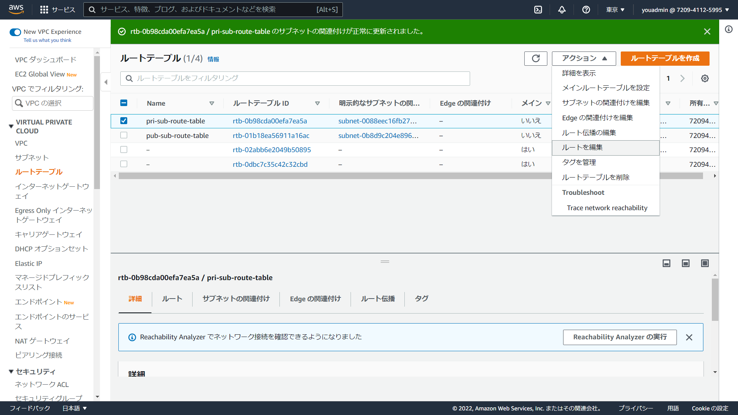
Task: Open the Tokyo region dropdown
Action: coord(615,10)
